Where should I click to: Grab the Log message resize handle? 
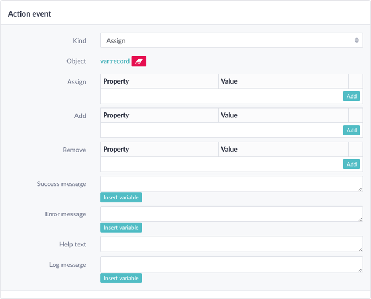[x=360, y=270]
